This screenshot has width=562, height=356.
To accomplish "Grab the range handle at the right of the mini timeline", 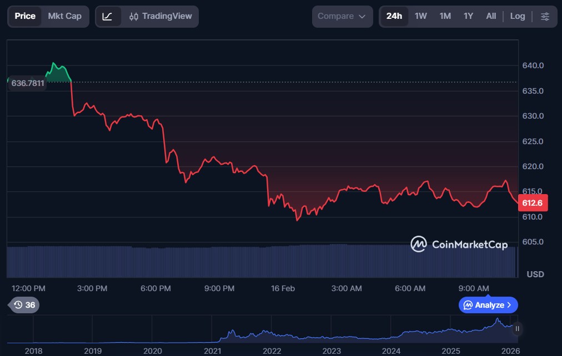I will click(517, 329).
